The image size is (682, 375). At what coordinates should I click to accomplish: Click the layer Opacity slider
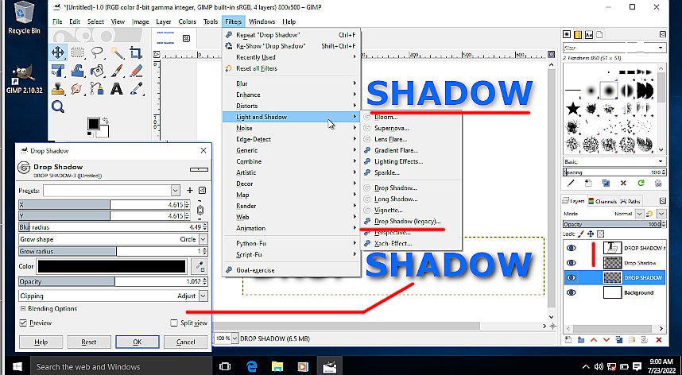pyautogui.click(x=614, y=224)
